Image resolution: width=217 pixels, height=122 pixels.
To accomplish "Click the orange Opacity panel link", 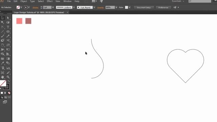I will point(101,7).
